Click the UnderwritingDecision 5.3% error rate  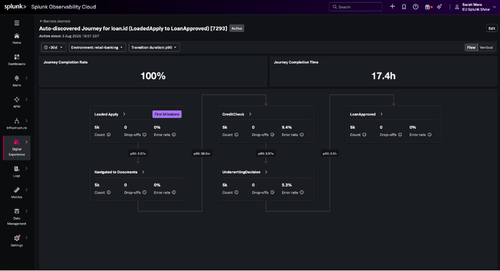pyautogui.click(x=287, y=184)
